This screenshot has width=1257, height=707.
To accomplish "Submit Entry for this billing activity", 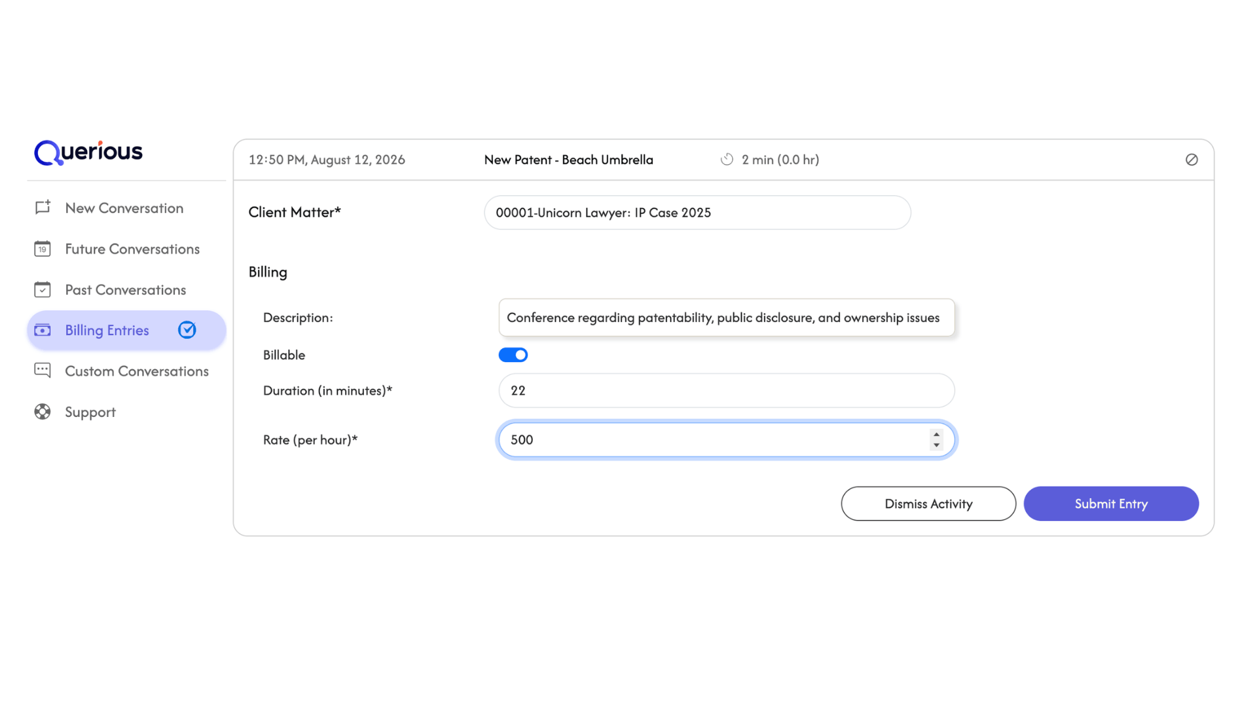I will [x=1111, y=503].
